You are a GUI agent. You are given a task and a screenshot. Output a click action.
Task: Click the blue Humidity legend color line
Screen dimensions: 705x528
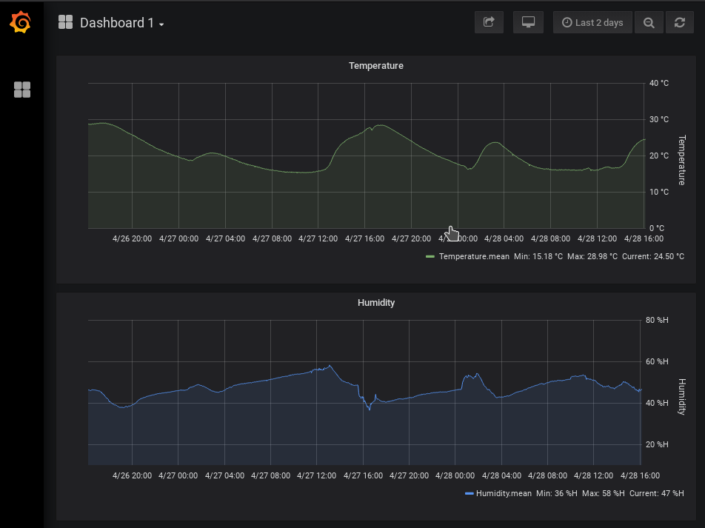pos(469,493)
